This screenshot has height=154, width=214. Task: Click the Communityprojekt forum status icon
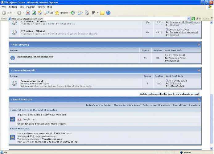coord(14,83)
